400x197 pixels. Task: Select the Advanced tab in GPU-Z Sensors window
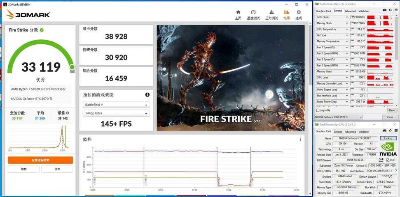(x=350, y=11)
